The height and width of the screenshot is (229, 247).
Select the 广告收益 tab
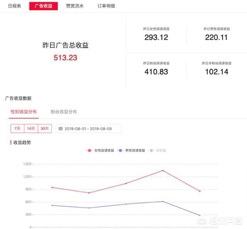point(43,6)
